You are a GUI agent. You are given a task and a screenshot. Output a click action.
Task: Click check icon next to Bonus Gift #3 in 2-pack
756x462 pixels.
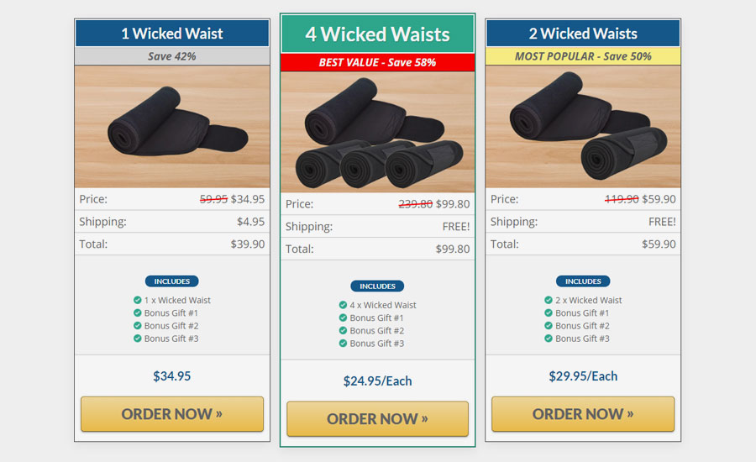[x=549, y=338]
